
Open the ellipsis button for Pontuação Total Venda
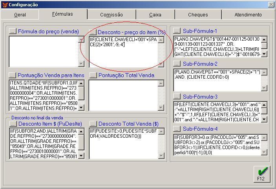pos(93,75)
